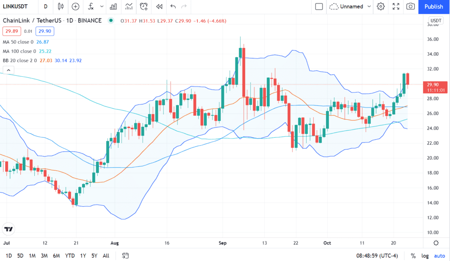450x261 pixels.
Task: Select the YTD time range
Action: [x=70, y=256]
